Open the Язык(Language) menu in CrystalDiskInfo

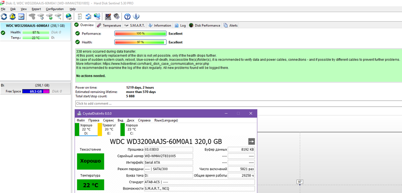[x=166, y=120]
